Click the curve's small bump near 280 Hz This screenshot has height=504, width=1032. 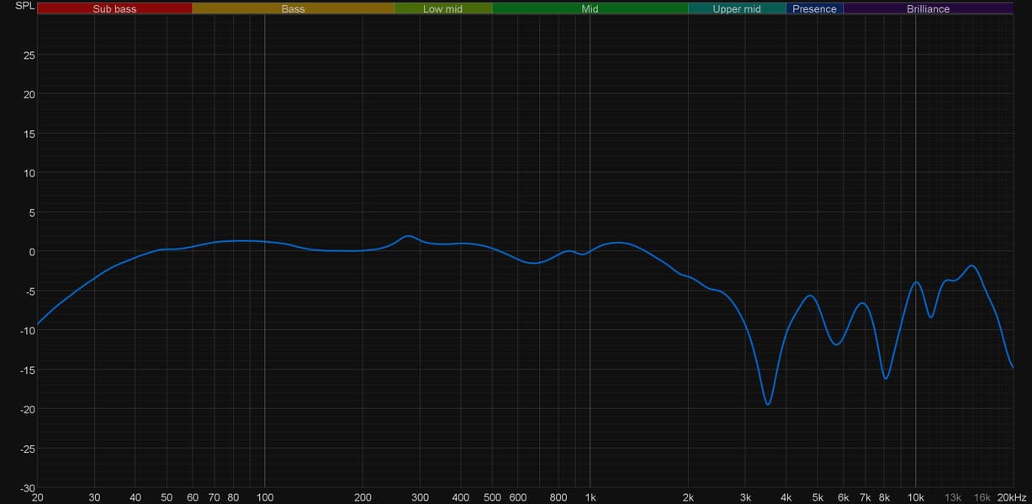coord(408,237)
